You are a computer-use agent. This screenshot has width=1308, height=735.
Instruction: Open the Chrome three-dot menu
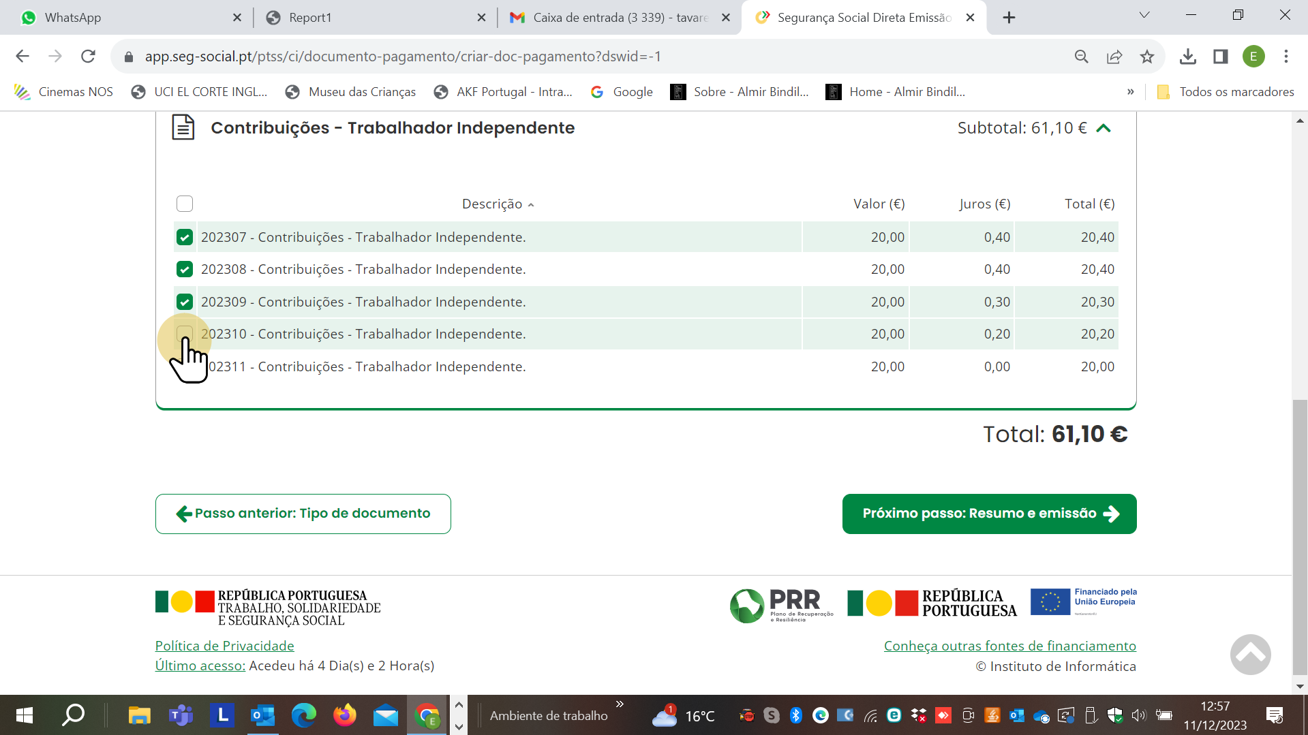tap(1286, 57)
